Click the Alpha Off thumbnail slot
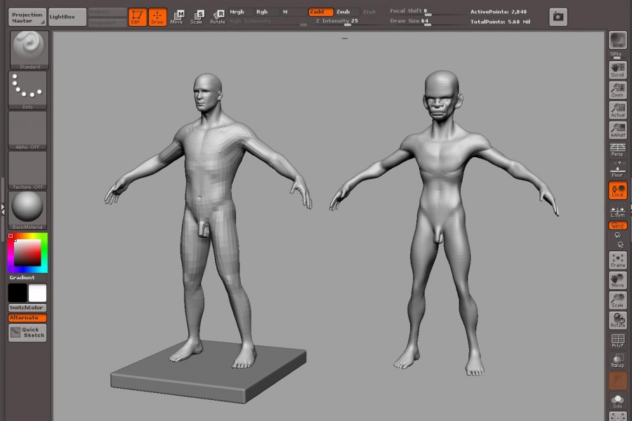This screenshot has width=632, height=421. [x=28, y=129]
